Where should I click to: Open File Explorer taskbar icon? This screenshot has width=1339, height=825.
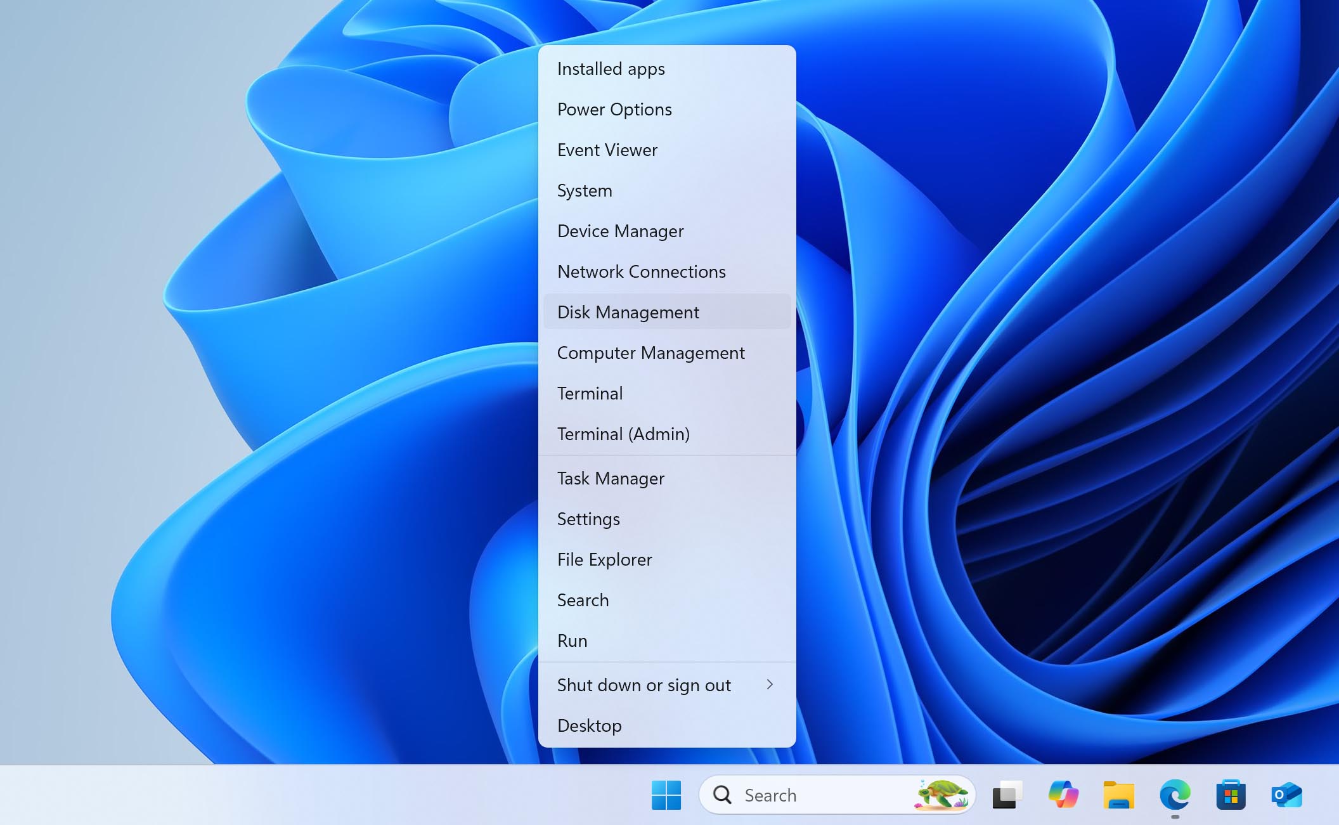(x=1119, y=795)
